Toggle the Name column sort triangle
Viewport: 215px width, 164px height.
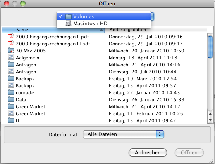coord(101,30)
